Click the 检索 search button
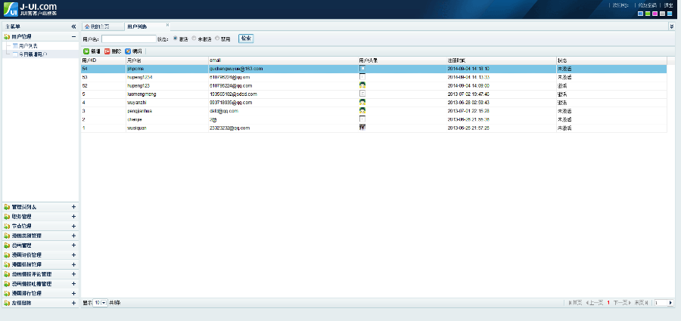Viewport: 681px width, 321px height. 246,39
